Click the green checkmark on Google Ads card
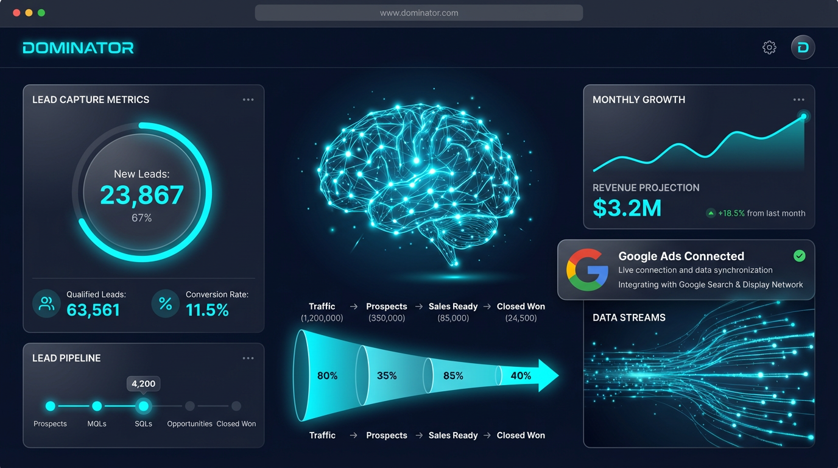Image resolution: width=838 pixels, height=468 pixels. click(800, 256)
